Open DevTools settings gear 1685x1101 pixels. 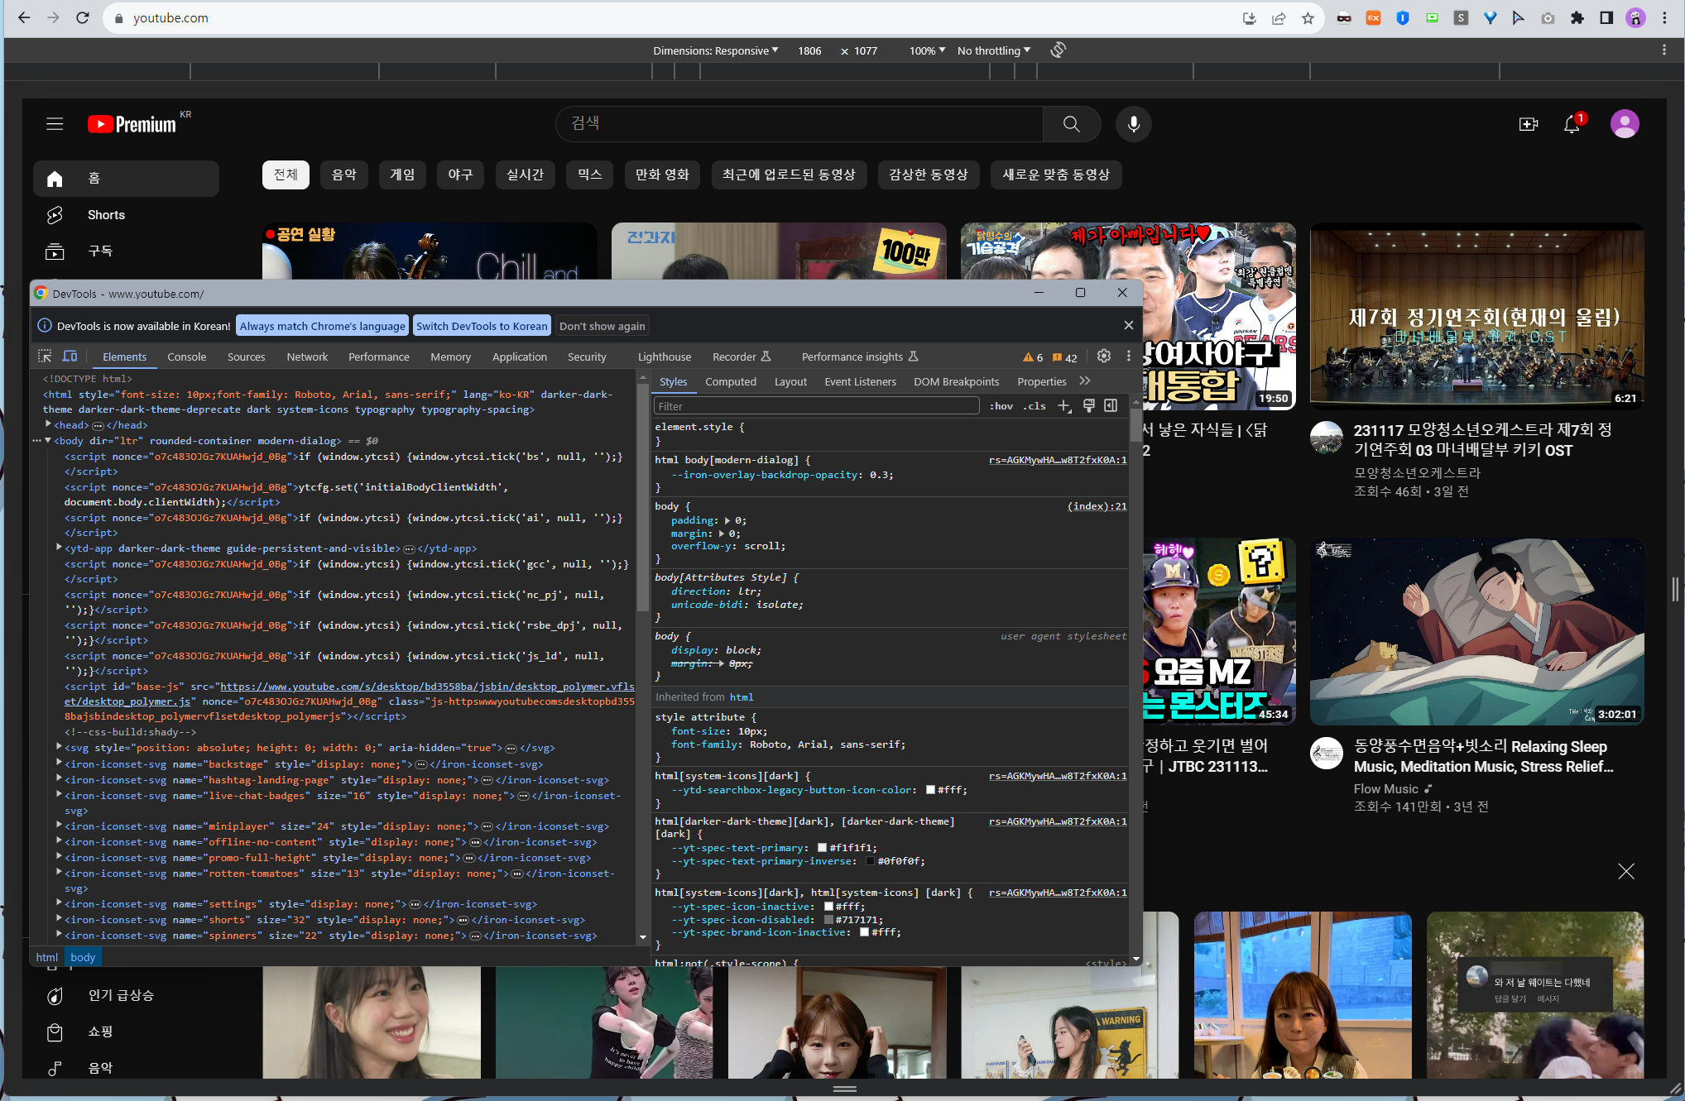(x=1103, y=356)
